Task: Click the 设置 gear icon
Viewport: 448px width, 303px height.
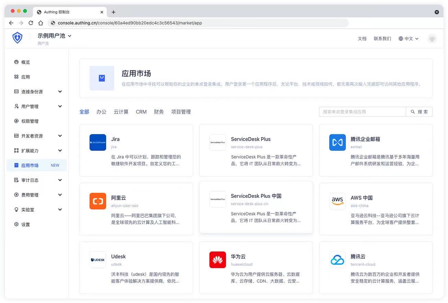Action: click(x=16, y=224)
